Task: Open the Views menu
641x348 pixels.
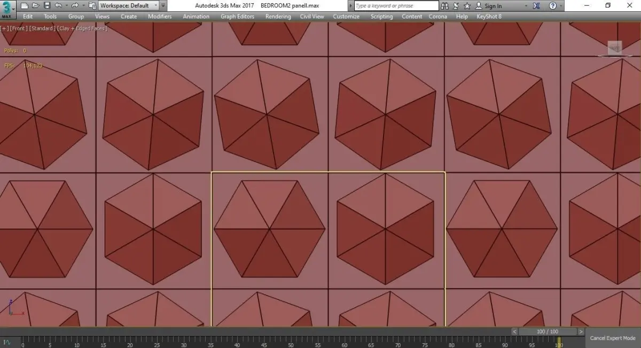Action: 102,17
